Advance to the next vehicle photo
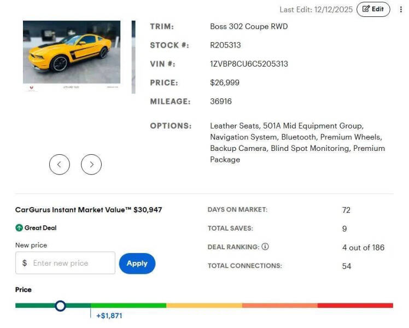The image size is (409, 328). (x=91, y=164)
